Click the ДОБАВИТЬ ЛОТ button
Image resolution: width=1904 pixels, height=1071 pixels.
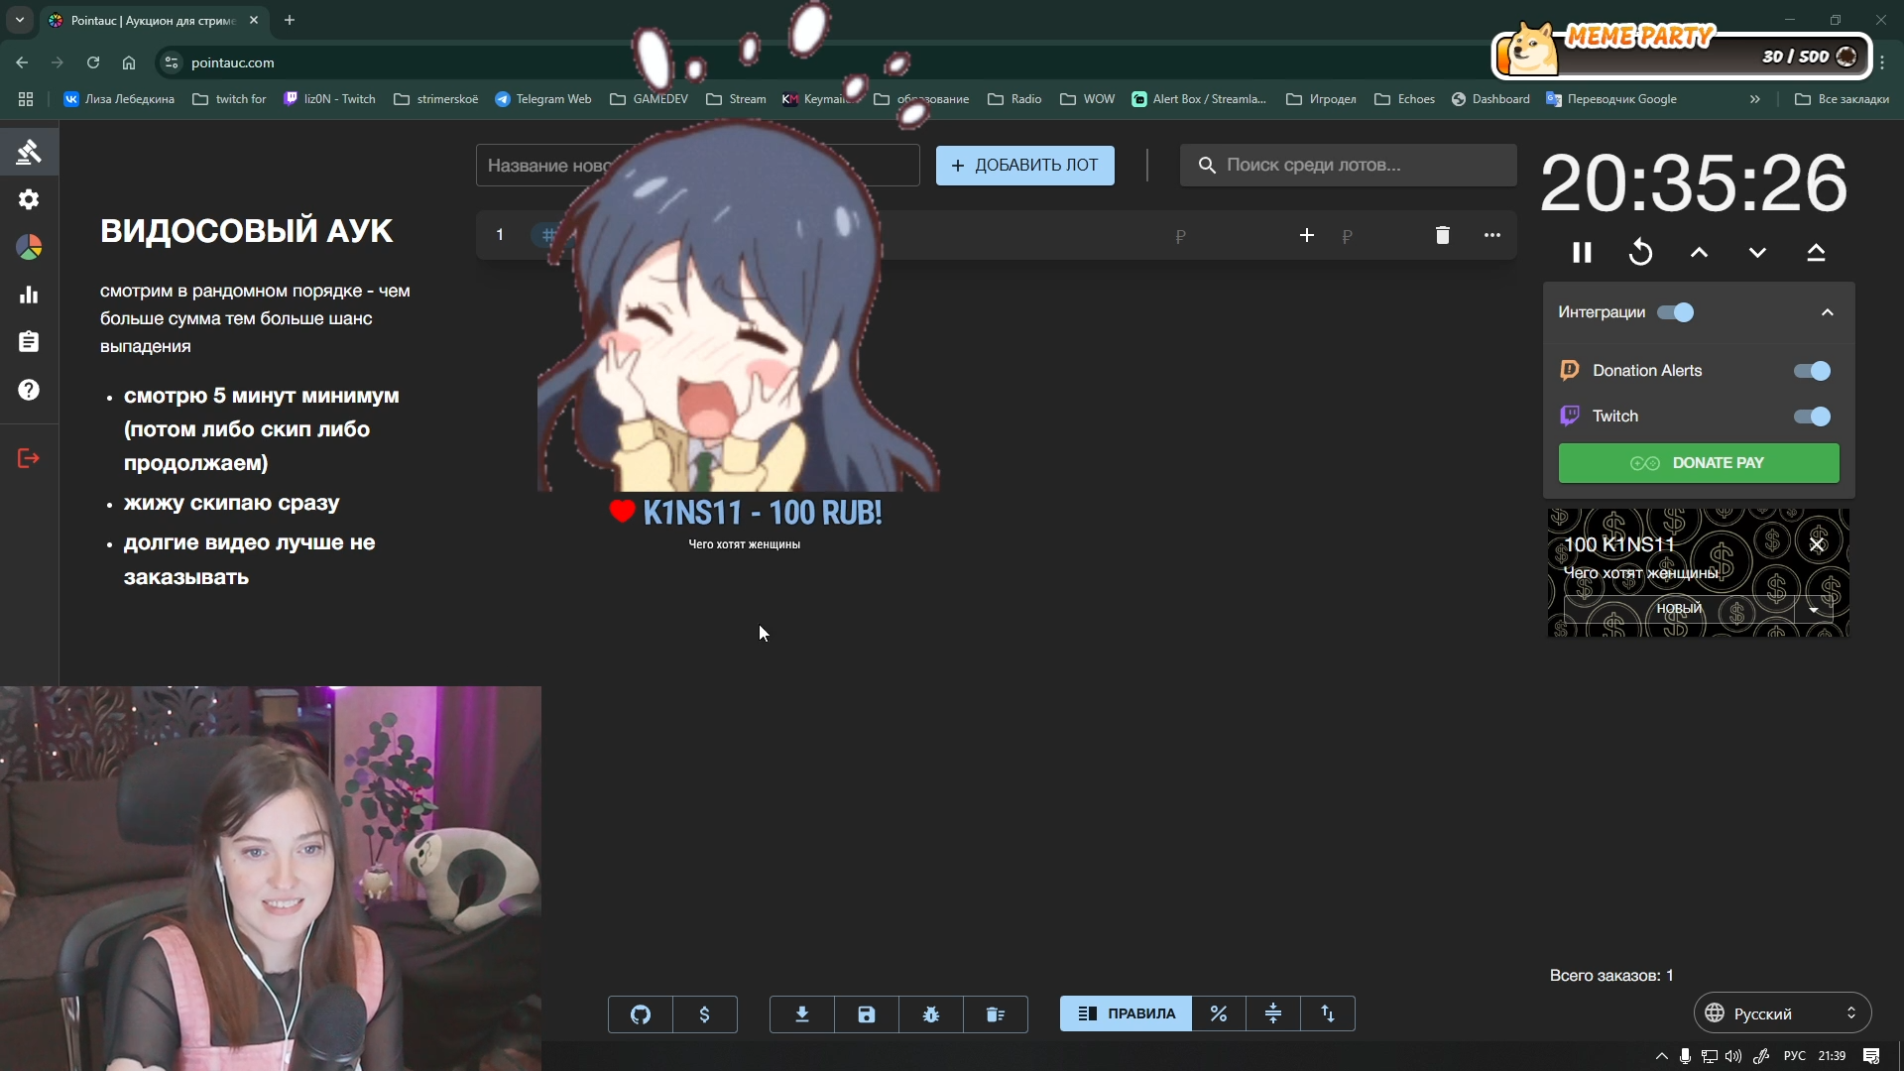tap(1025, 166)
